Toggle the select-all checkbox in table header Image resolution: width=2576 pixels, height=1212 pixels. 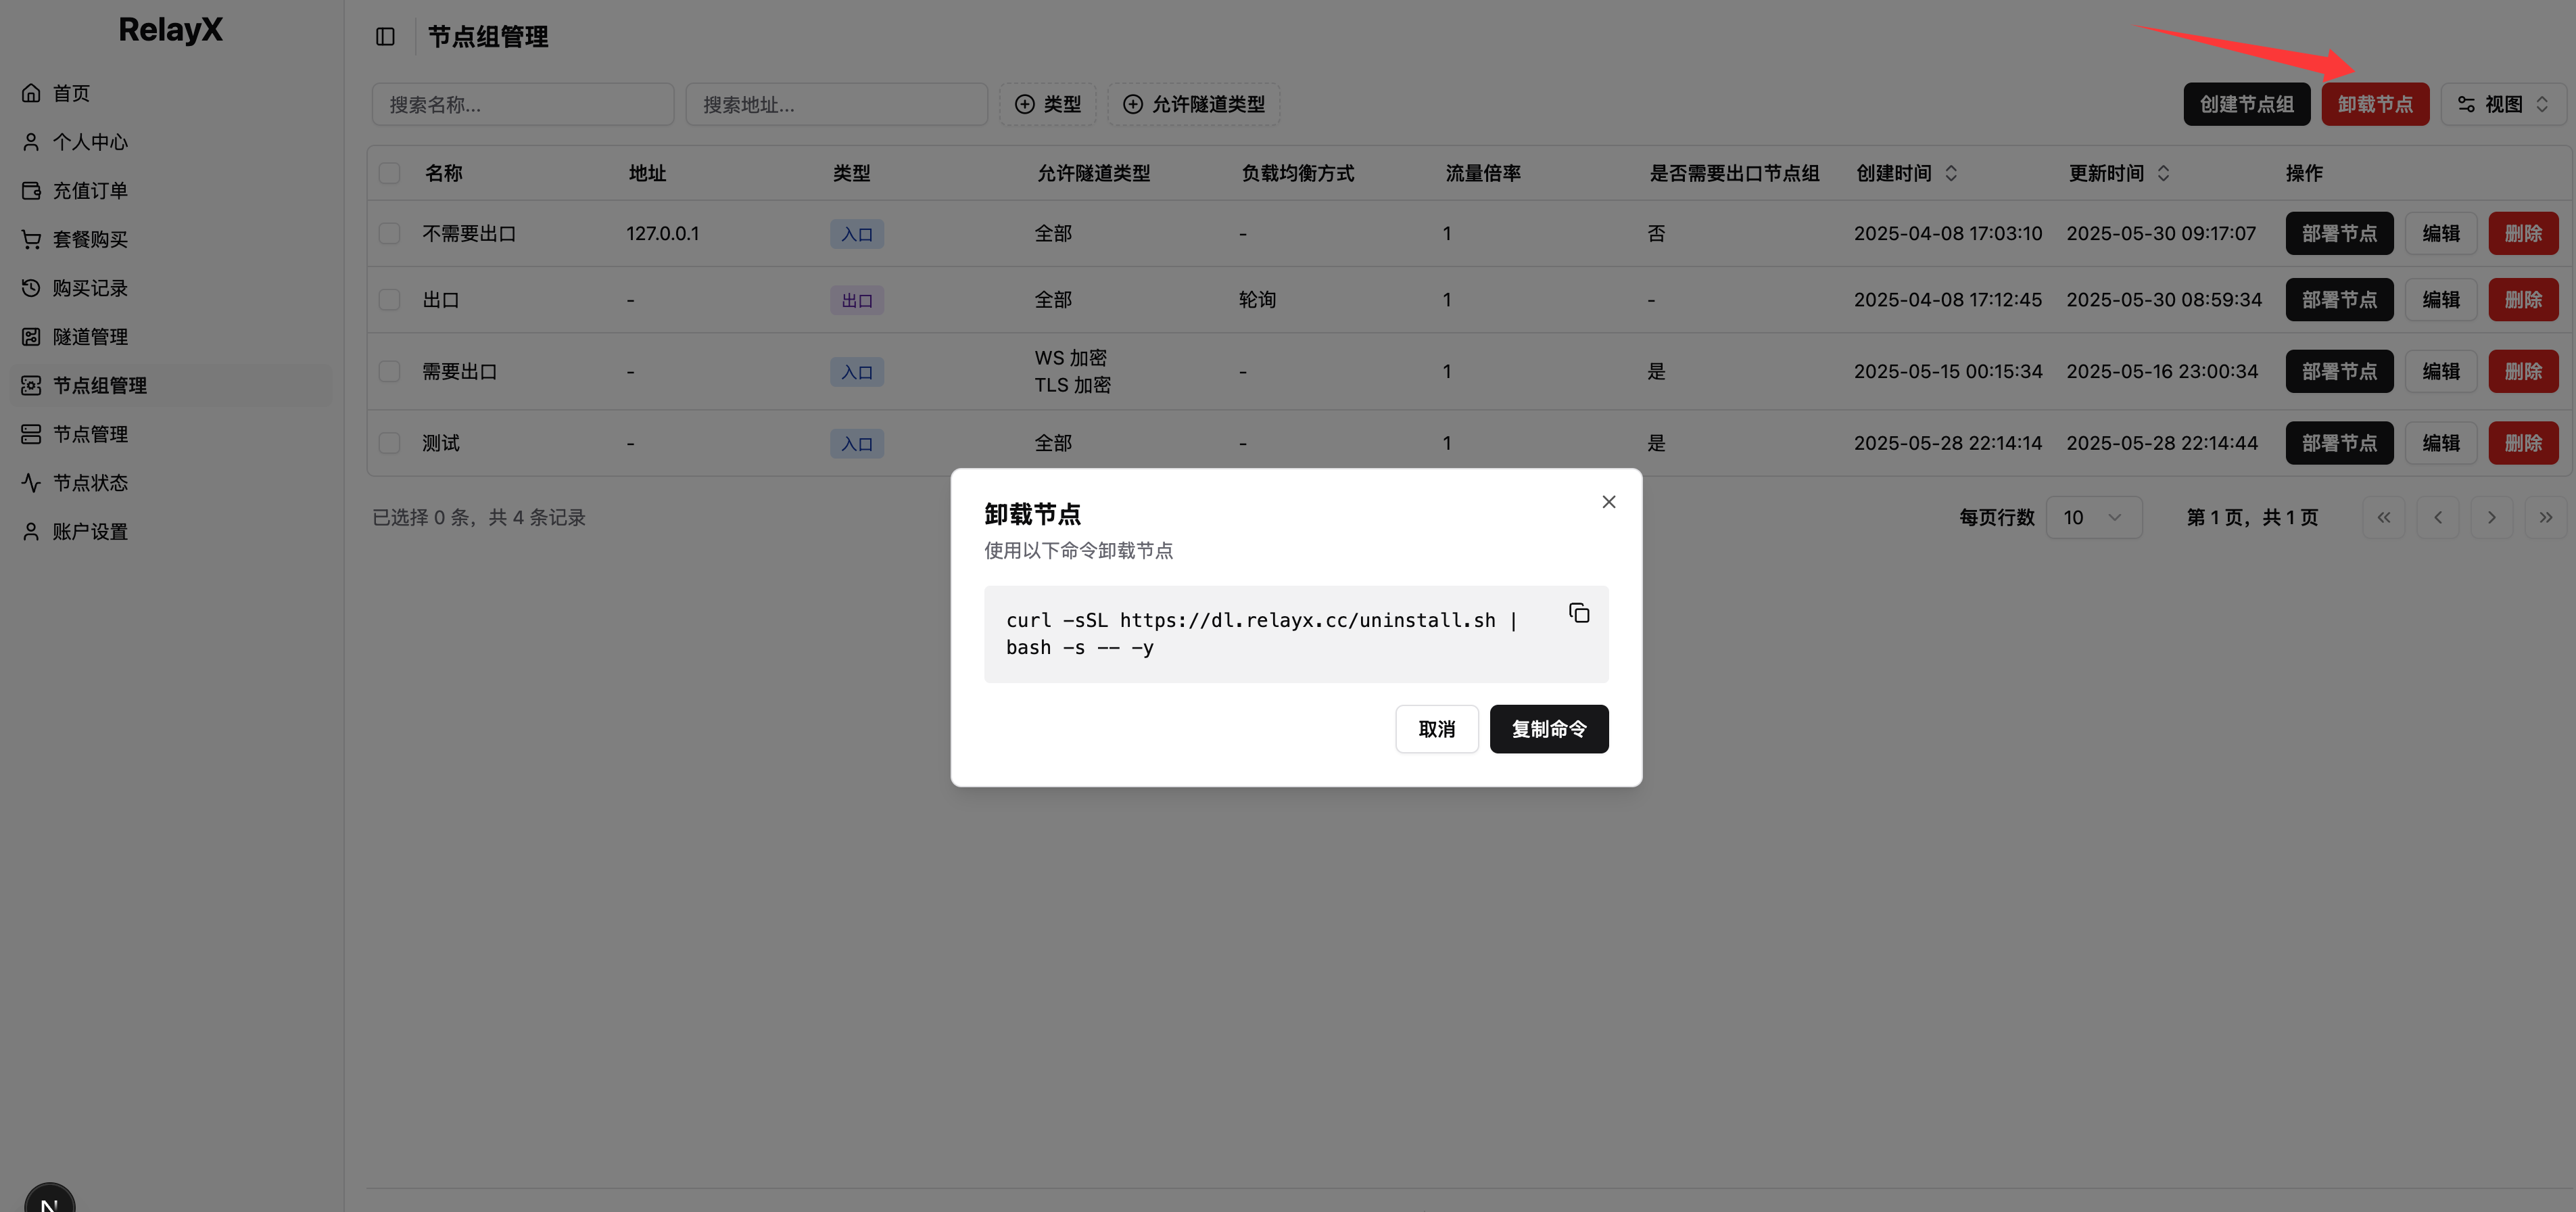click(x=389, y=173)
